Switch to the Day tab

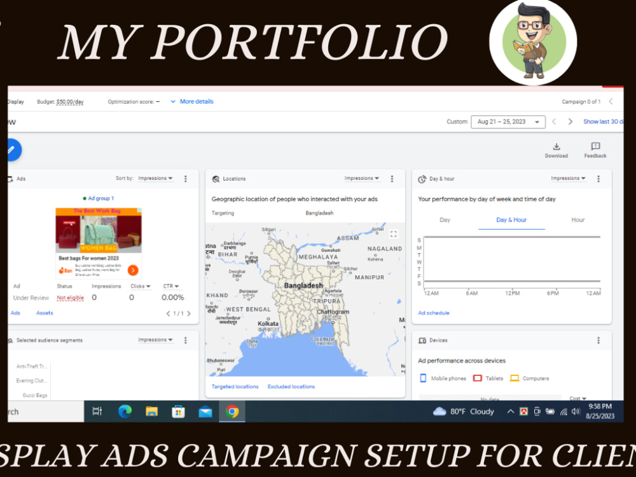coord(445,220)
